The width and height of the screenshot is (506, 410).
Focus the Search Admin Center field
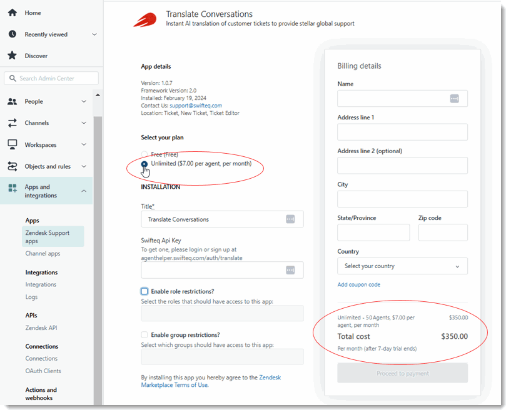[x=51, y=78]
